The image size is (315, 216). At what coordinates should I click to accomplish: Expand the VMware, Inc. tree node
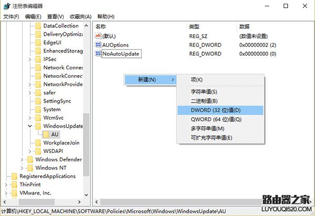[x=6, y=193]
